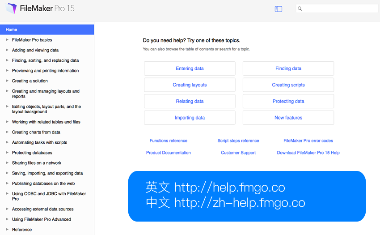This screenshot has height=235, width=380.
Task: Click the Finding data button
Action: (288, 68)
